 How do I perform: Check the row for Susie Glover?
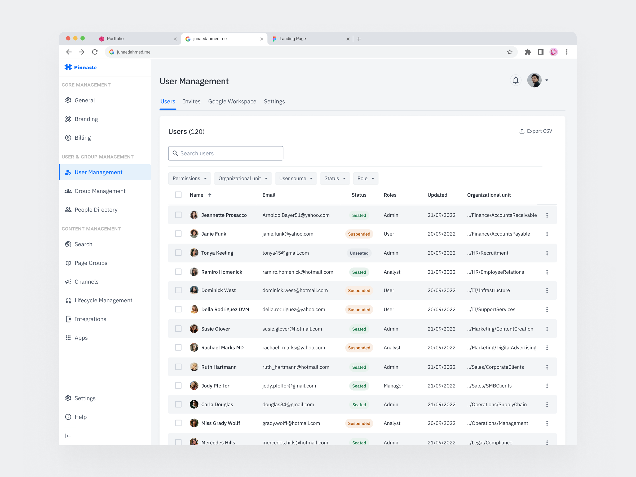tap(178, 329)
